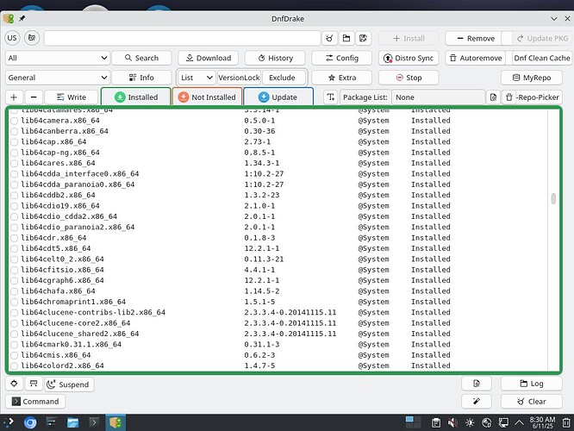Click the Clear button
Screen dimensions: 574x431
(x=531, y=402)
